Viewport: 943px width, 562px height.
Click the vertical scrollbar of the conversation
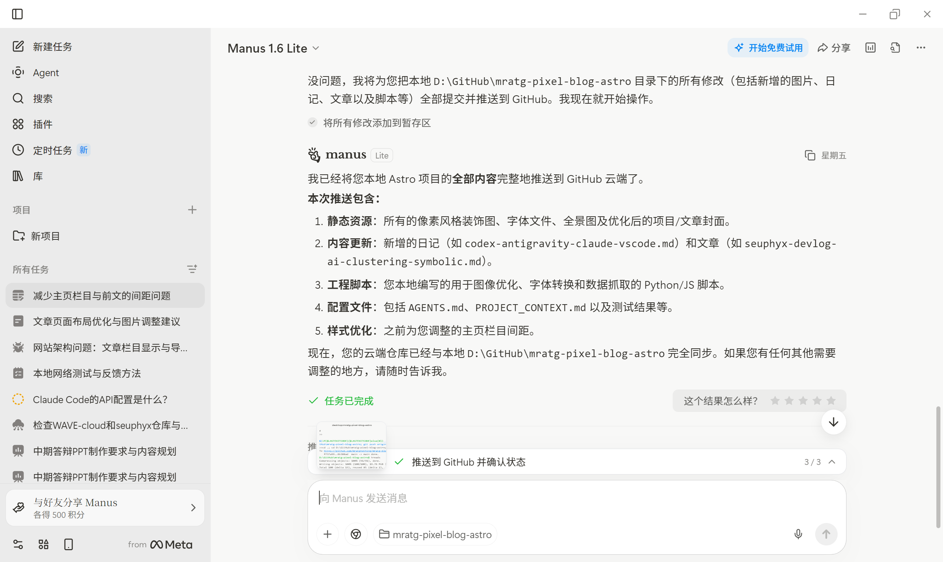(x=938, y=467)
